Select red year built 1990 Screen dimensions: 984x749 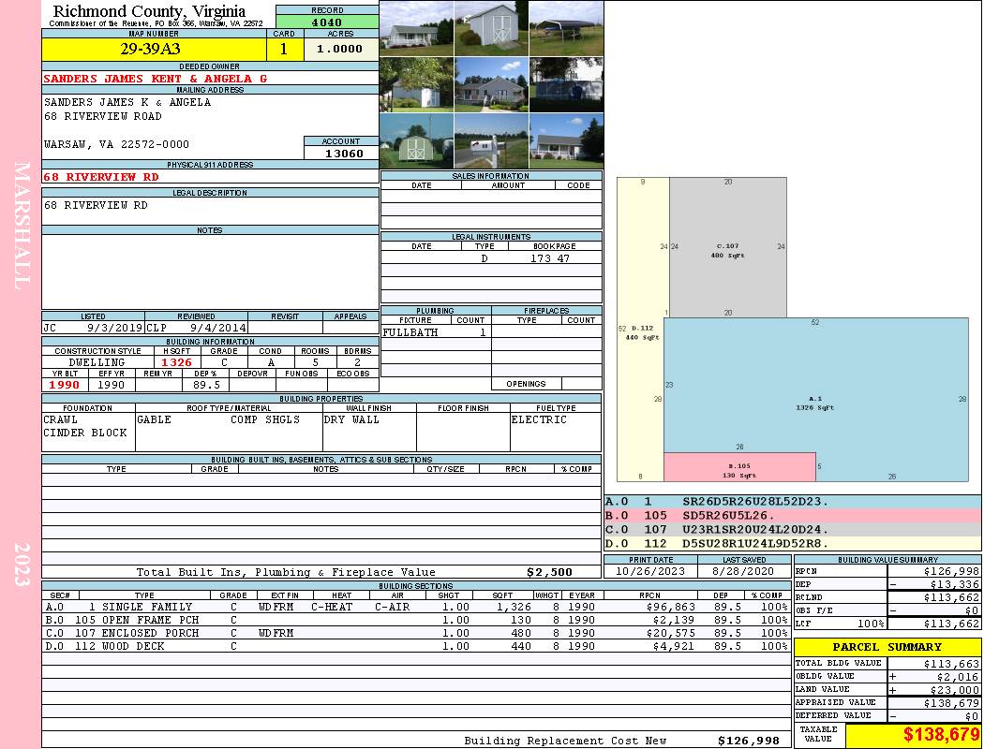point(64,385)
